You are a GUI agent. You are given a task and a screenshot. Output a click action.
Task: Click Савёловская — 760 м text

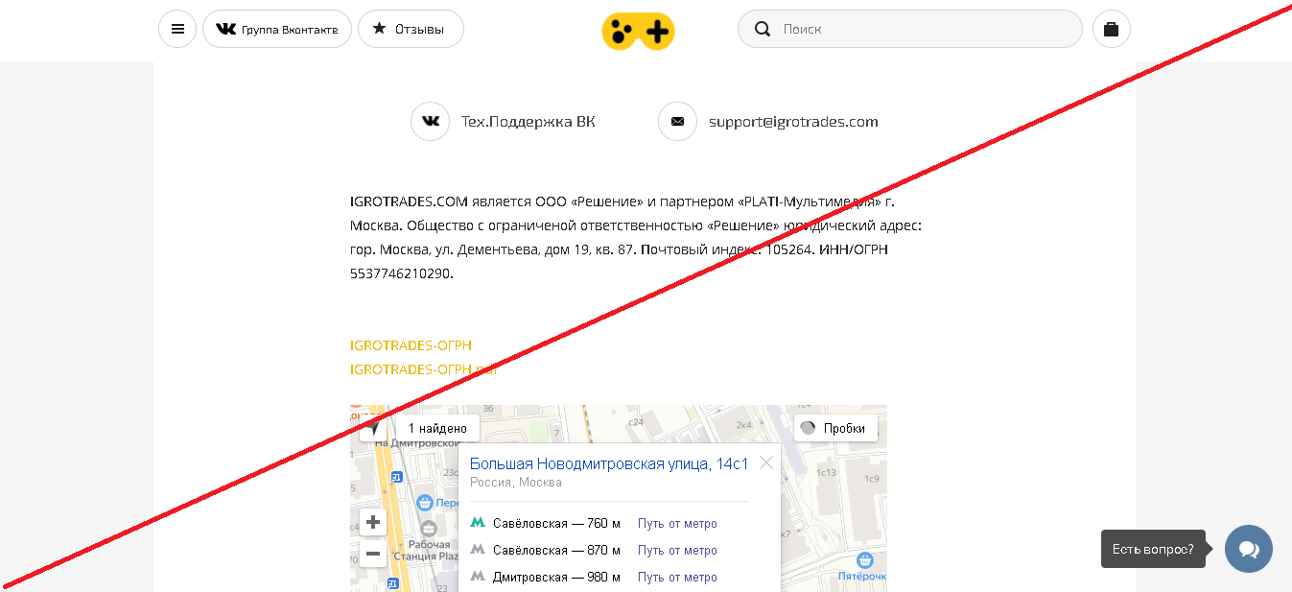(x=556, y=524)
